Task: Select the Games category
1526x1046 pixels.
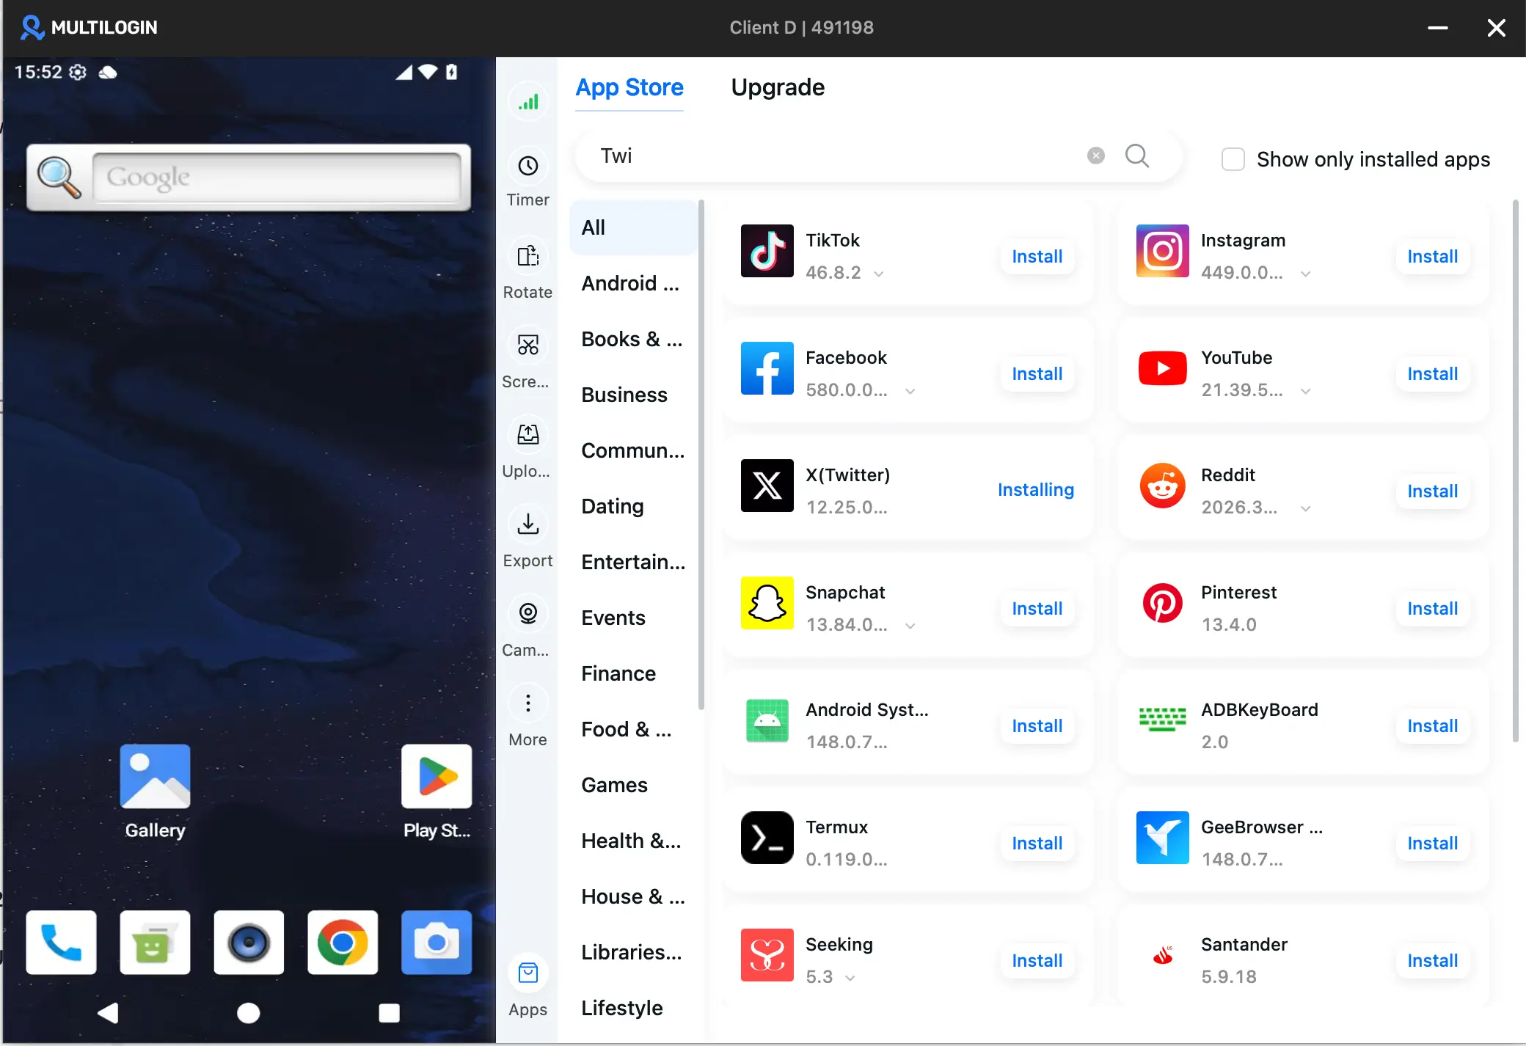Action: (x=633, y=785)
